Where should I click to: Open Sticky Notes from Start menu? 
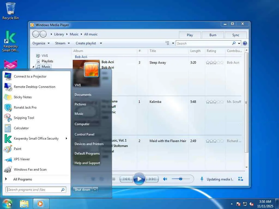pyautogui.click(x=37, y=97)
